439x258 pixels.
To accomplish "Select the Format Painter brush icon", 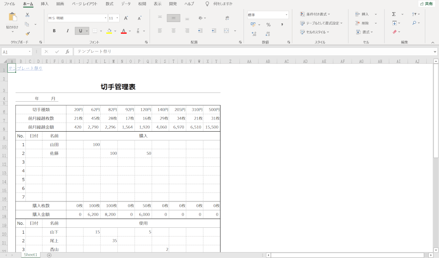I will [x=27, y=34].
